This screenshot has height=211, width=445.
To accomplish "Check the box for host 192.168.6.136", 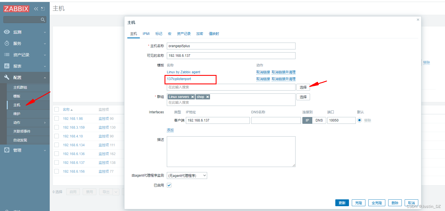I will 57,154.
